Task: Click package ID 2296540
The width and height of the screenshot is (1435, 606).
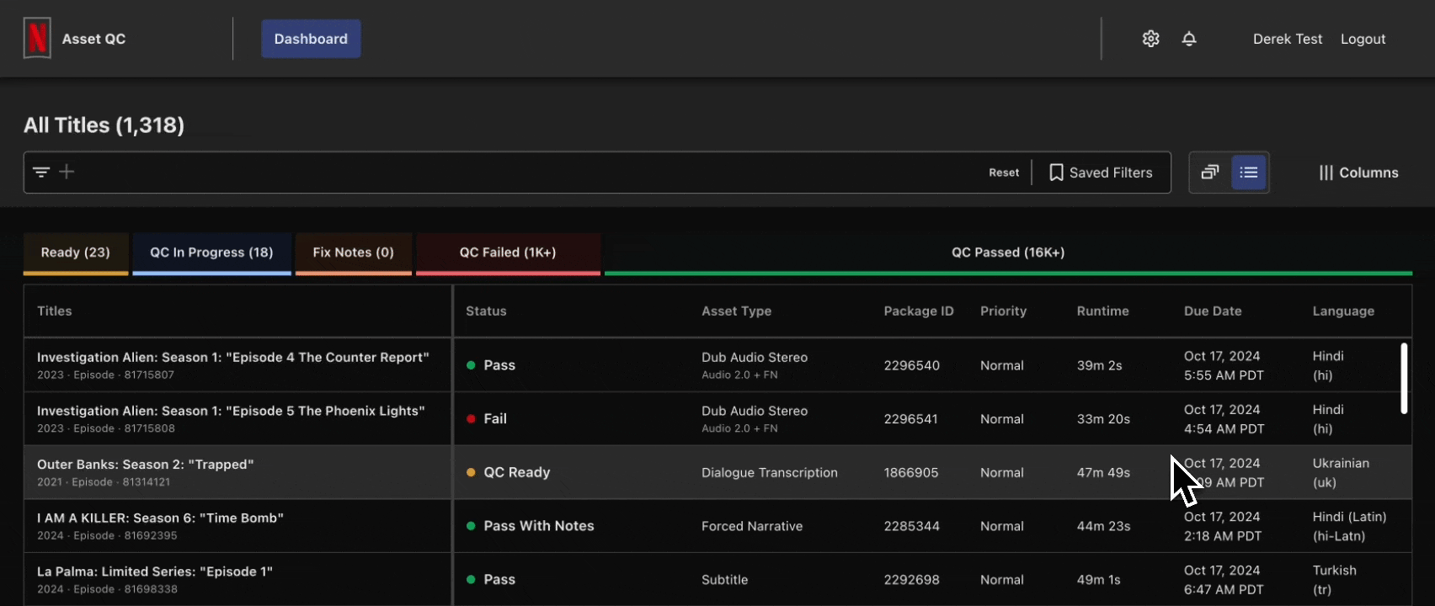Action: tap(911, 365)
